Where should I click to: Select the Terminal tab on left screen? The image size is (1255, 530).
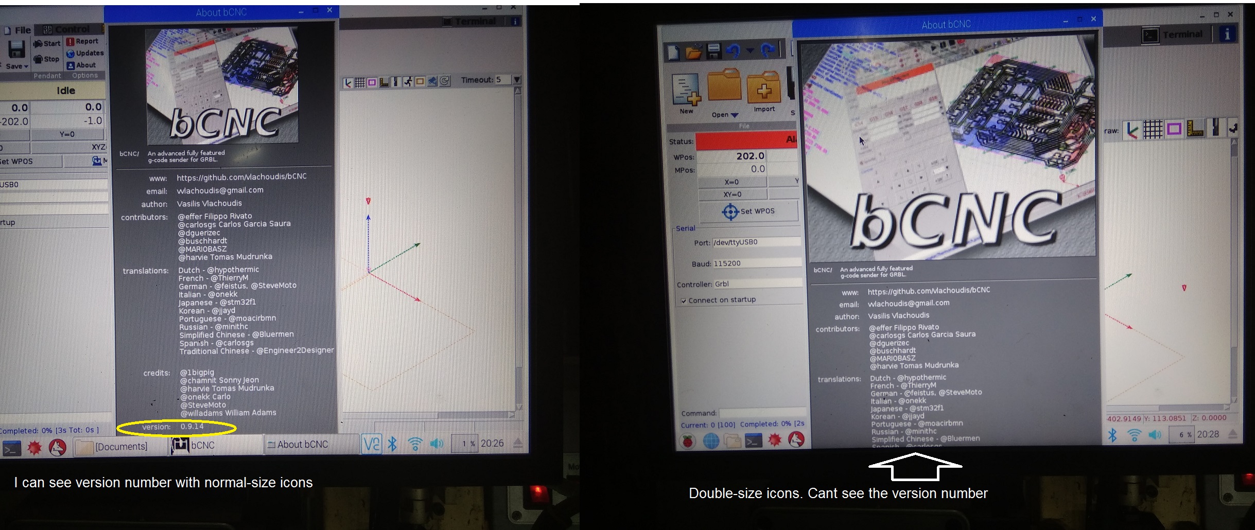pos(470,21)
